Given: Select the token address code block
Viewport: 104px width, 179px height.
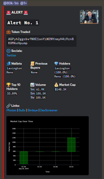Looking at the screenshot, I should click(41, 41).
